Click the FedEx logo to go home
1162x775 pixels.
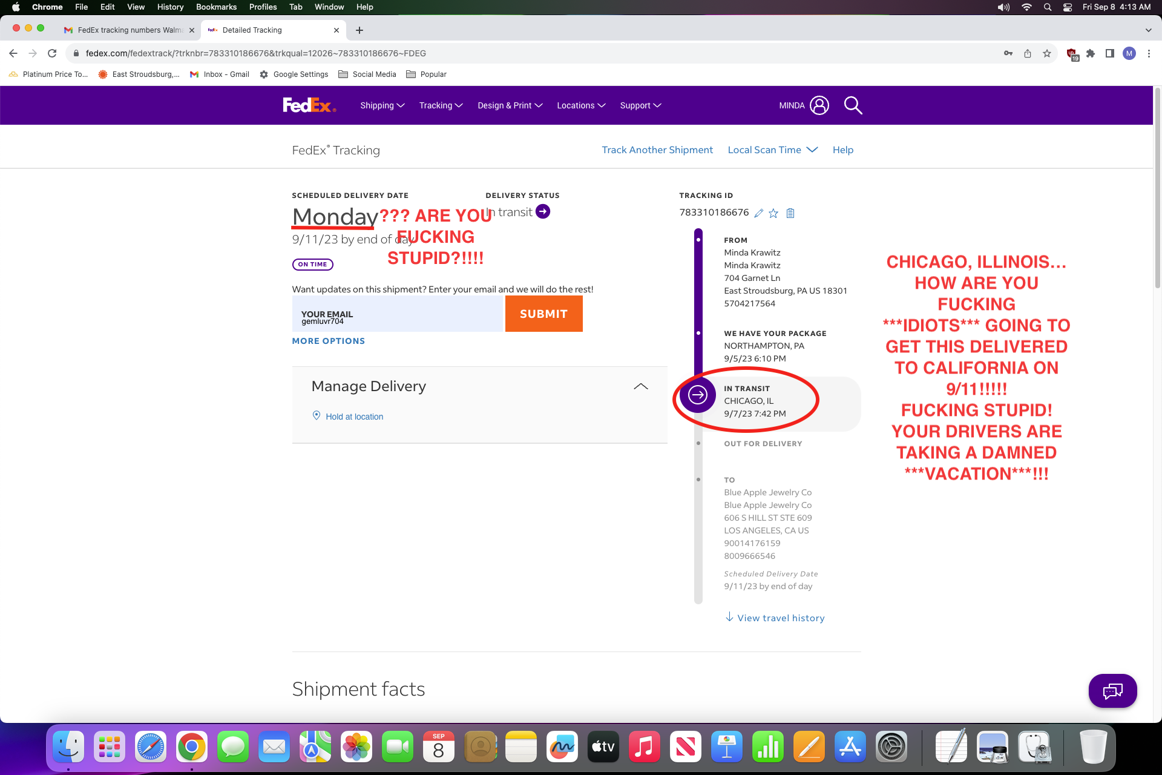click(309, 105)
